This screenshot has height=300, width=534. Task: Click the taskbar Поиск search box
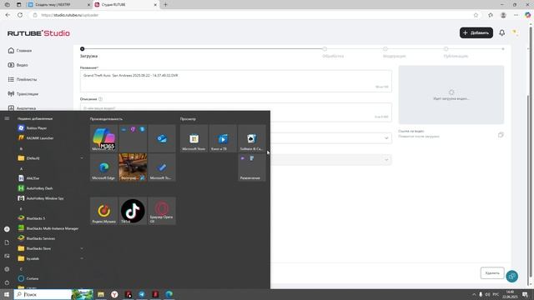(43, 294)
